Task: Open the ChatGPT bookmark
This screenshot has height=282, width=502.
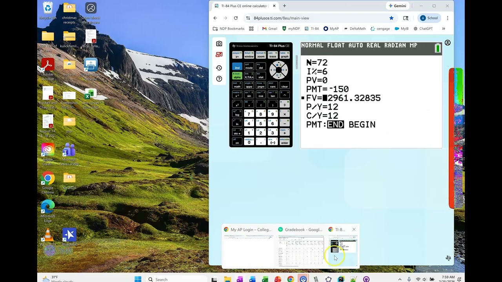Action: point(423,29)
